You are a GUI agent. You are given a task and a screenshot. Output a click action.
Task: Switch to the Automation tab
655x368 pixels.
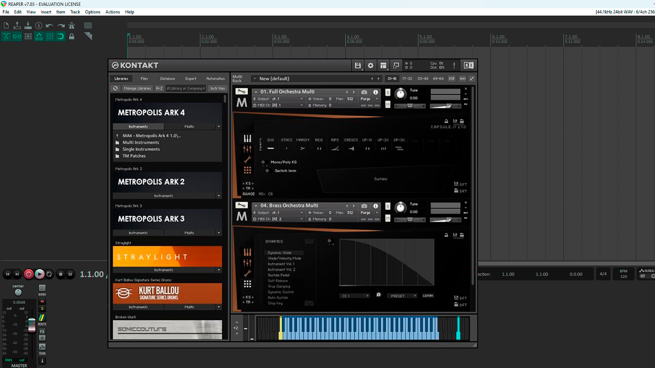(x=215, y=79)
